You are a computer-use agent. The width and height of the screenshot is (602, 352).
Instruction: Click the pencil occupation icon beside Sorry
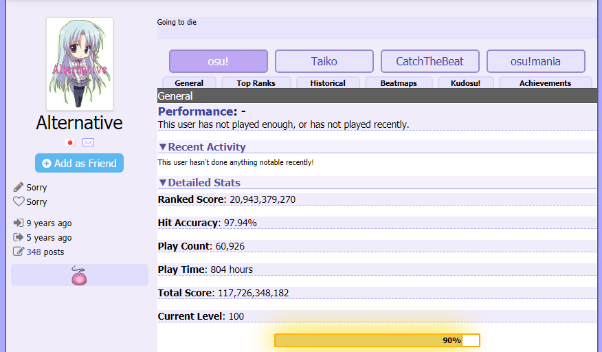19,187
